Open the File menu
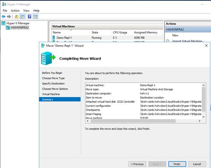The width and height of the screenshot is (211, 168). pyautogui.click(x=5, y=11)
